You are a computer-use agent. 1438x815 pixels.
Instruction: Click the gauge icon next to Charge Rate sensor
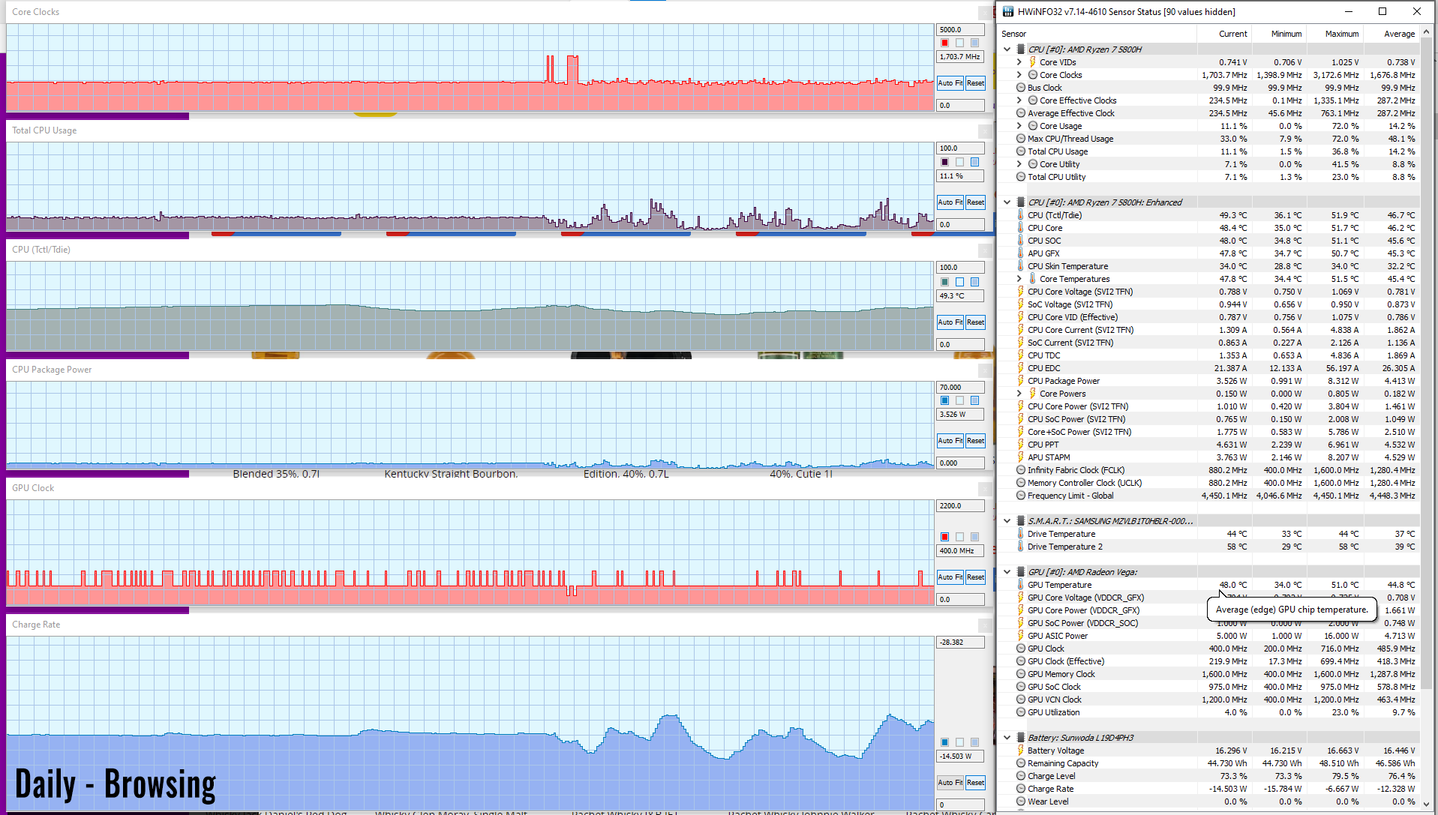click(1021, 789)
